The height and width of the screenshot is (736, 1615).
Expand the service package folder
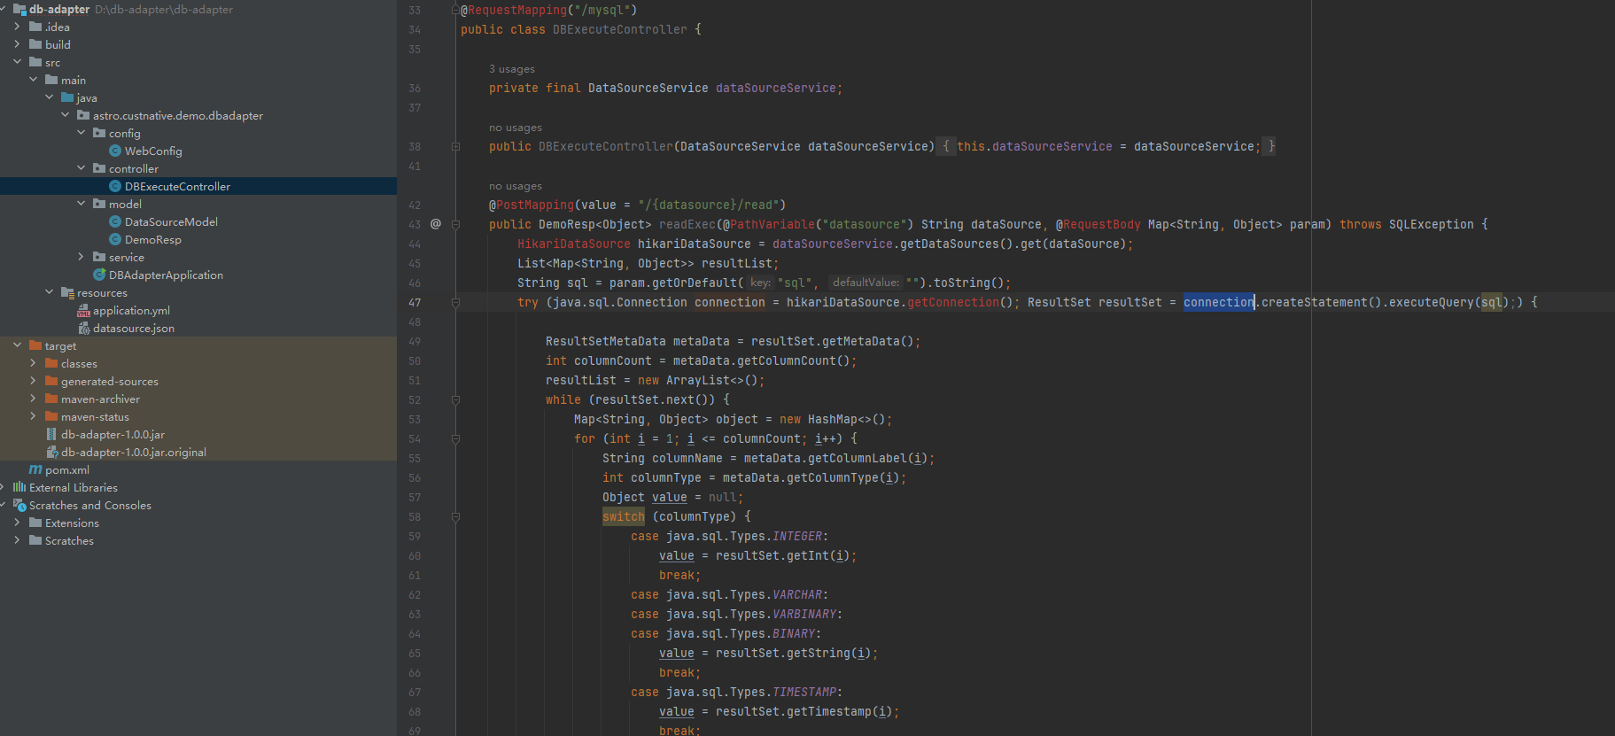pos(81,258)
